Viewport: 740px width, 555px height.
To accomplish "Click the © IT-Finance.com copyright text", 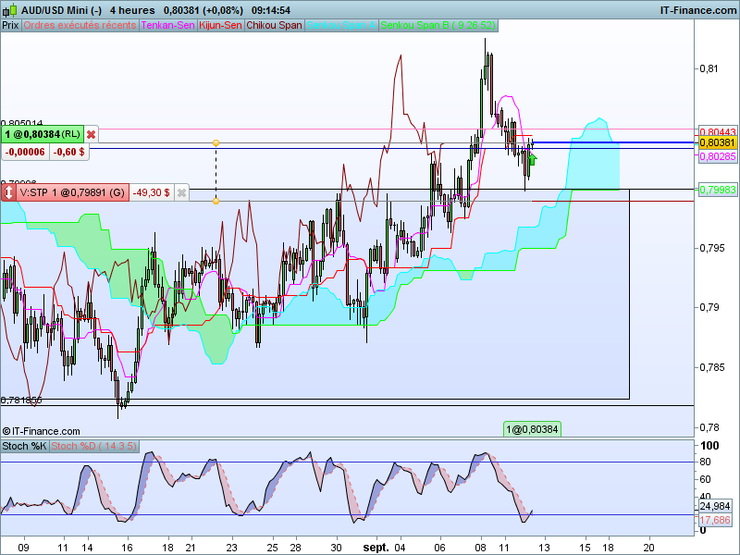I will point(41,431).
